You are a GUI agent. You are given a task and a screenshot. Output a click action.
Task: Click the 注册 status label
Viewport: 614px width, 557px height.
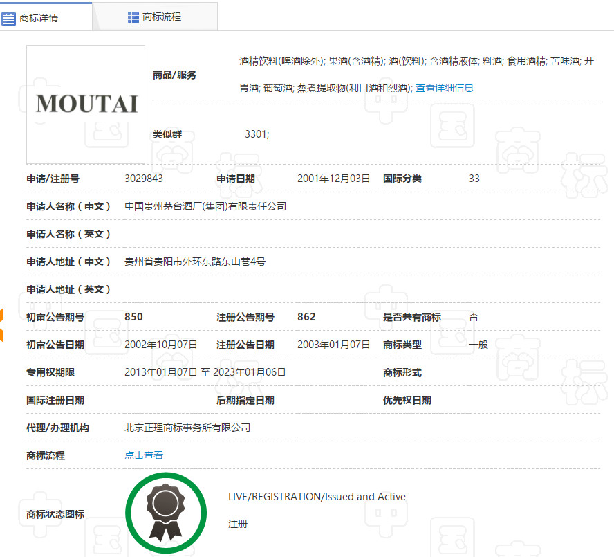[x=238, y=524]
